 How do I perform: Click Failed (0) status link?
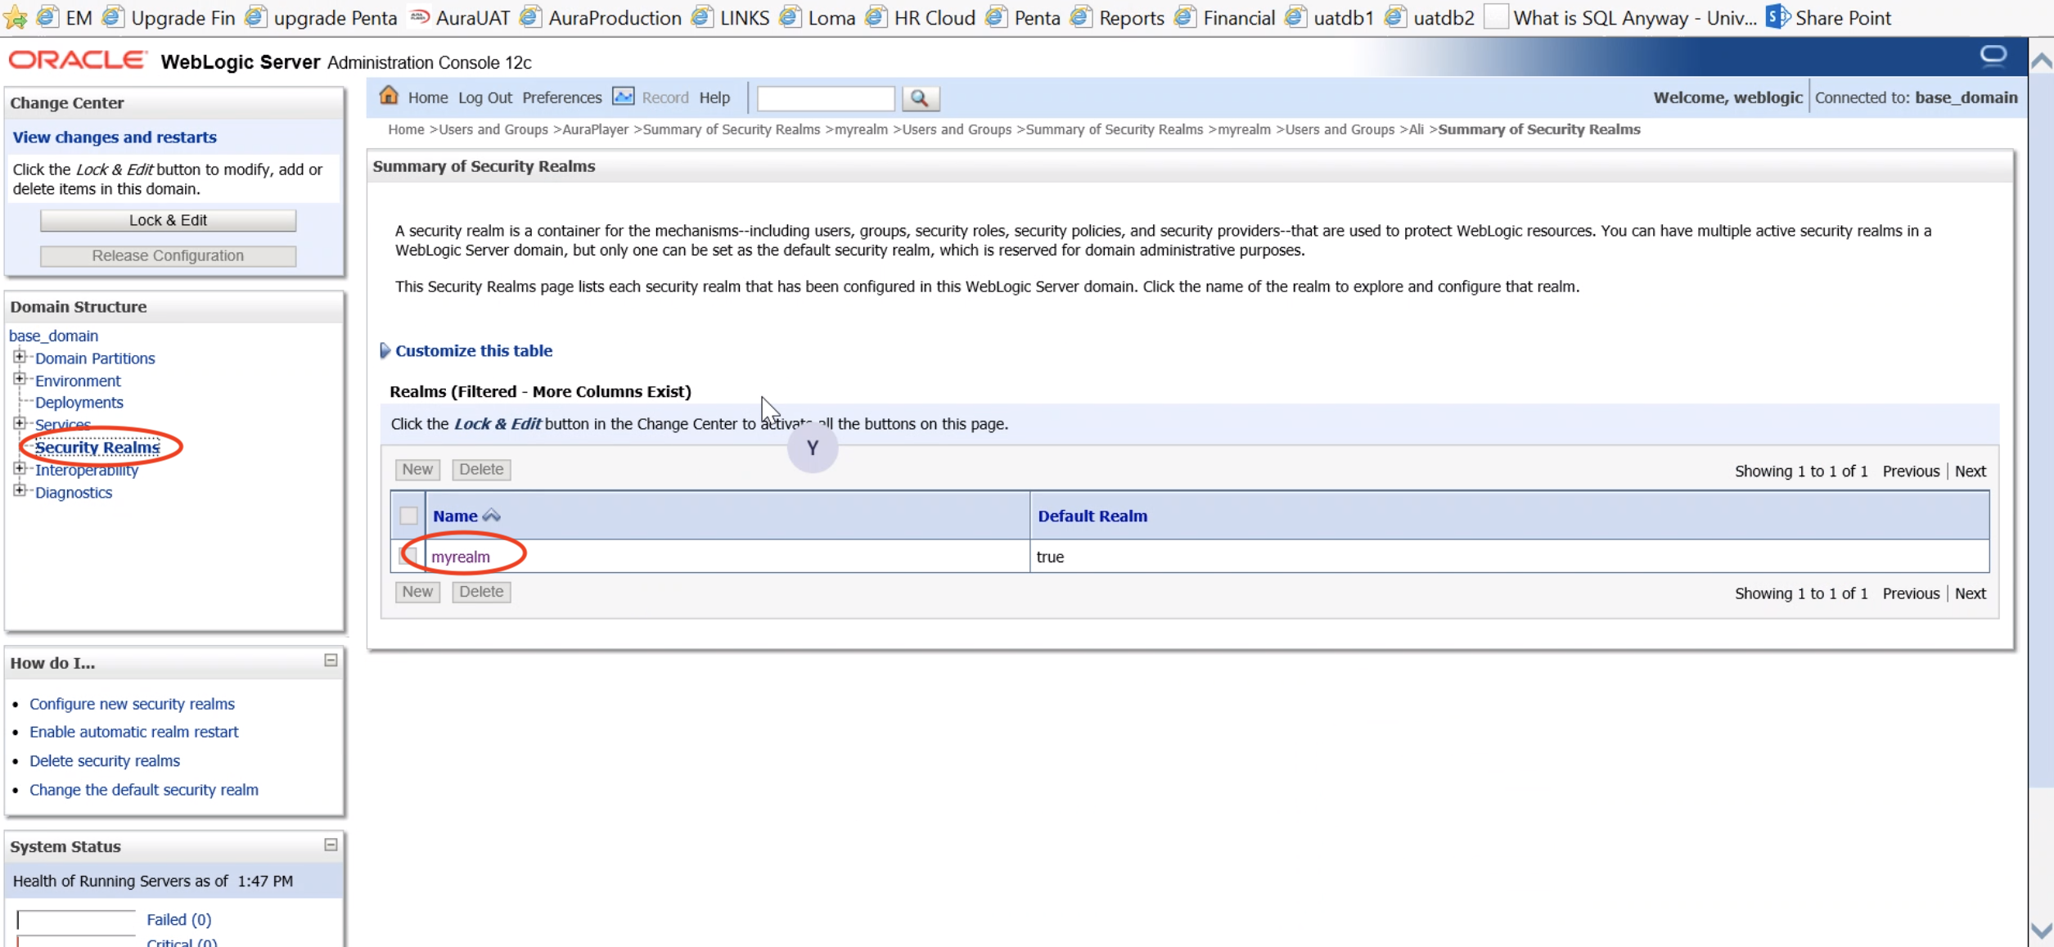click(179, 920)
